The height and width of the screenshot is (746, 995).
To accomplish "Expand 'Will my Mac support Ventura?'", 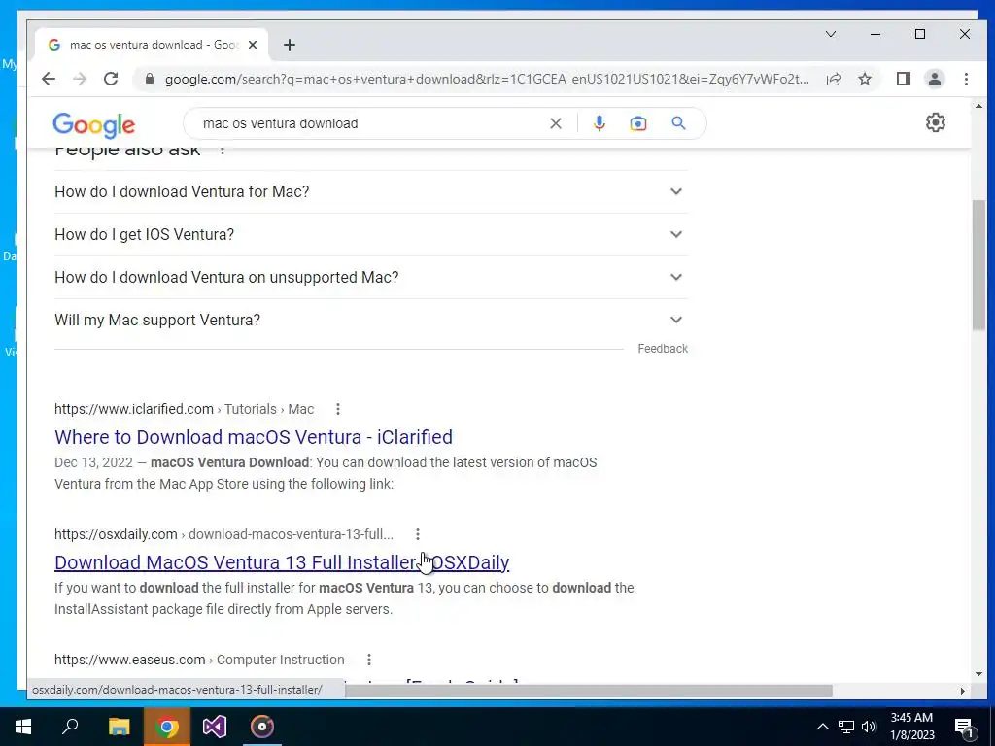I will (x=371, y=320).
